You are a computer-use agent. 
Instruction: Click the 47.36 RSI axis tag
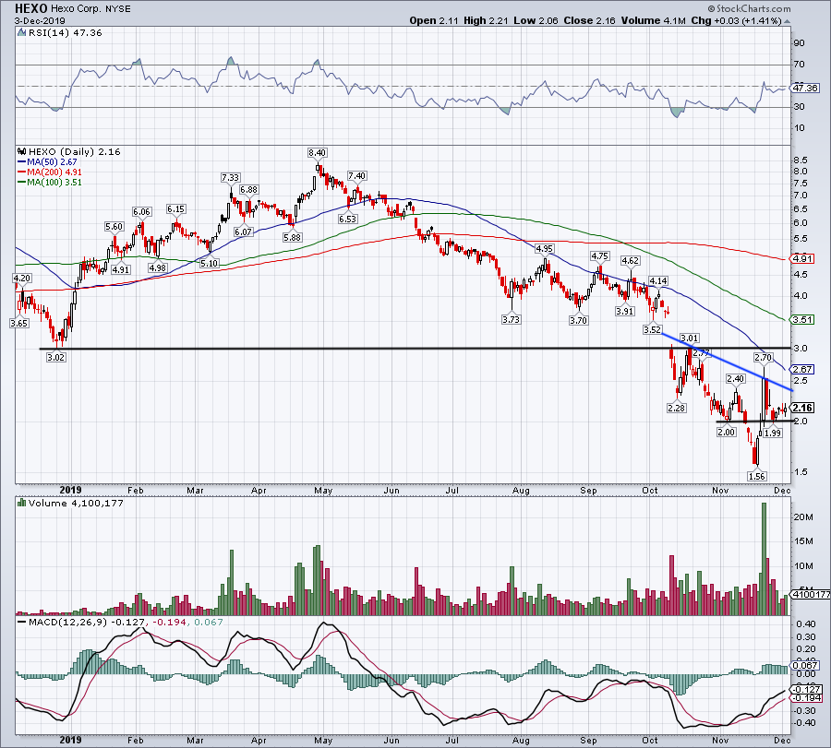(804, 88)
